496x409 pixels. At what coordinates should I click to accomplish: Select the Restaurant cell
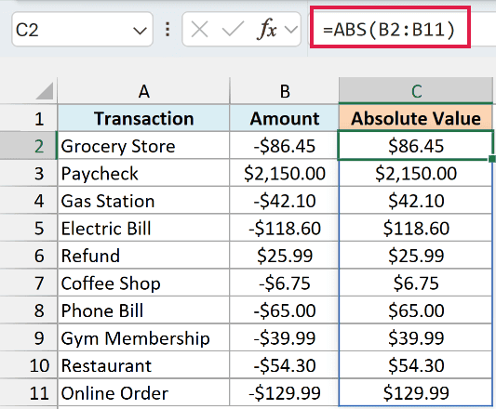click(143, 365)
